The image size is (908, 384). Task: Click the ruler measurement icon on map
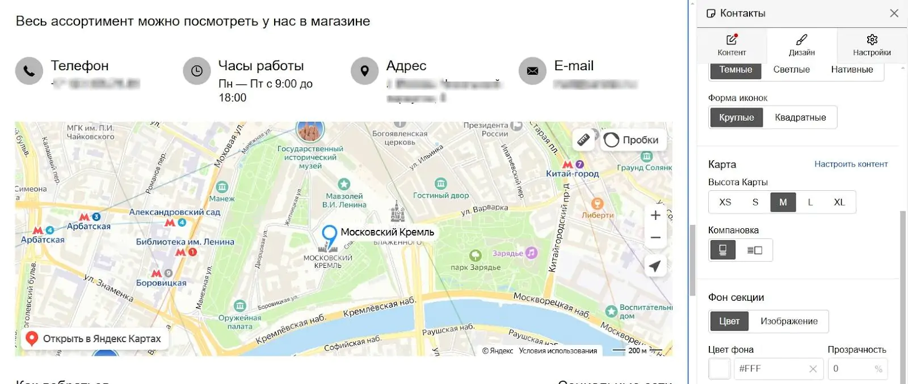(583, 140)
